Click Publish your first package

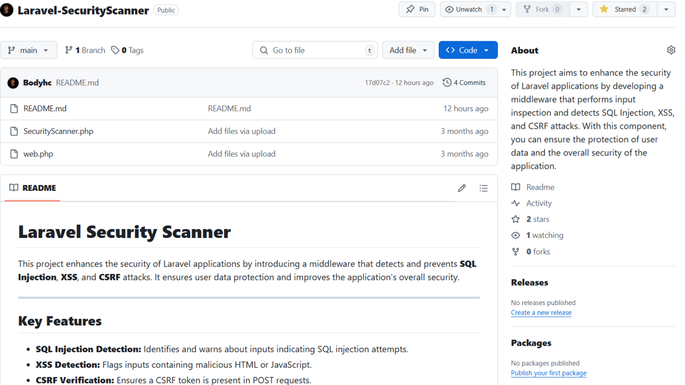[548, 373]
